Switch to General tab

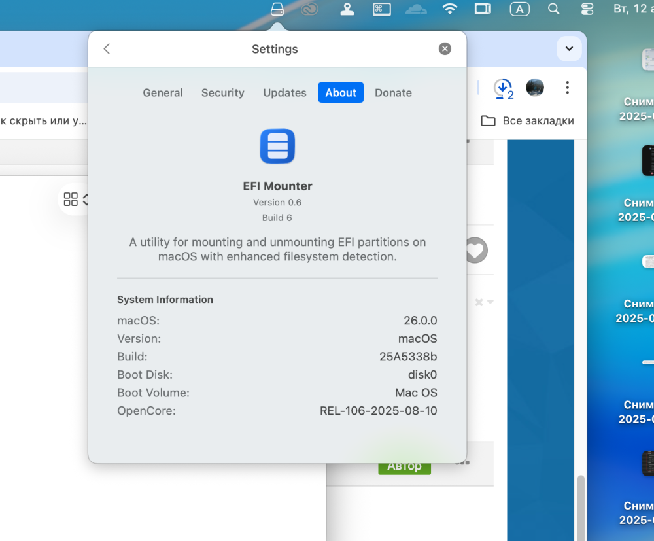[x=163, y=93]
